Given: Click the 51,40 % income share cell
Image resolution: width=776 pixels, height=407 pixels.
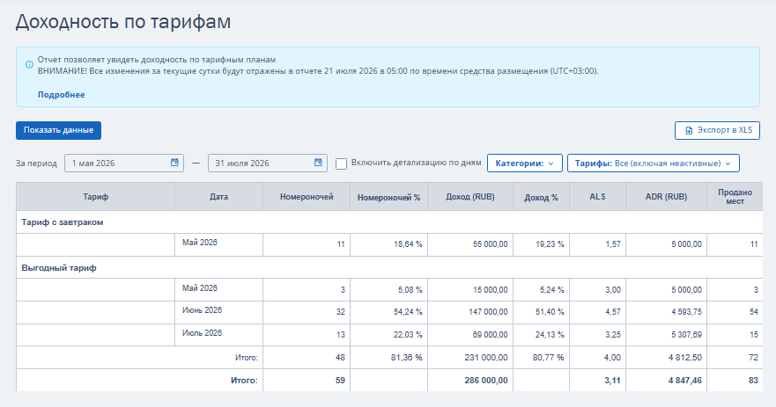Looking at the screenshot, I should coord(541,312).
